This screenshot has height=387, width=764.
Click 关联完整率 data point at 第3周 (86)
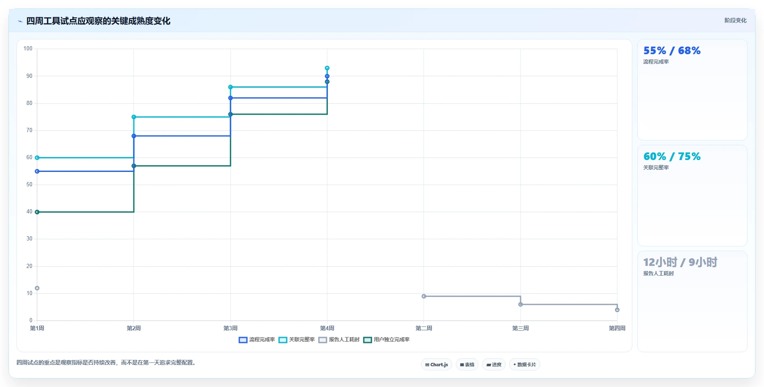tap(230, 87)
